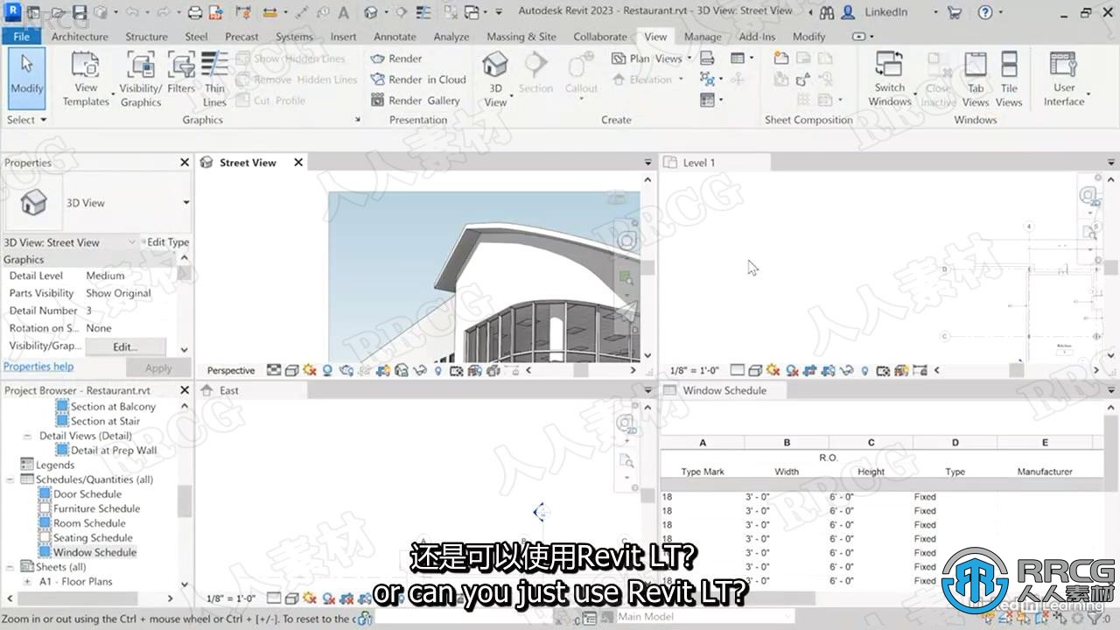Image resolution: width=1120 pixels, height=630 pixels.
Task: Open LinkedIn user account menu
Action: (888, 12)
